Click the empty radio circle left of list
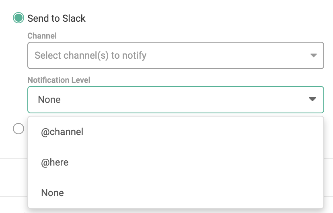Viewport: 333px width, 213px height. (18, 129)
